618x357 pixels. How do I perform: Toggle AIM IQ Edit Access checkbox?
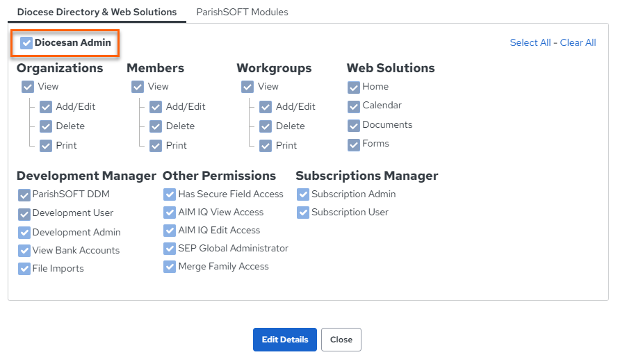(170, 231)
